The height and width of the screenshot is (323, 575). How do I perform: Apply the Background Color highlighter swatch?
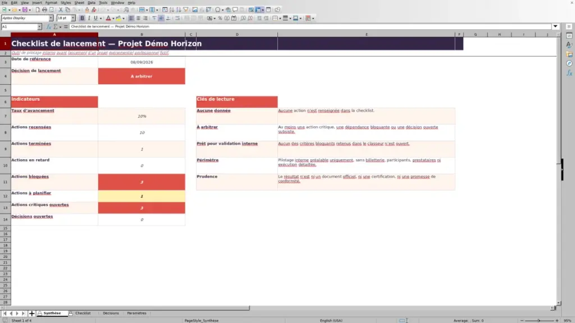pos(118,19)
